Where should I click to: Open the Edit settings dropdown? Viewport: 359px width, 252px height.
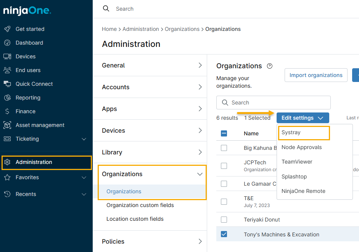[x=303, y=118]
